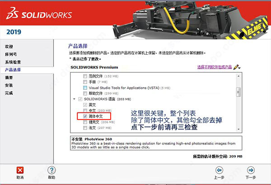The image size is (271, 185).
Task: Enable the 捷克文 language checkbox
Action: [85, 122]
